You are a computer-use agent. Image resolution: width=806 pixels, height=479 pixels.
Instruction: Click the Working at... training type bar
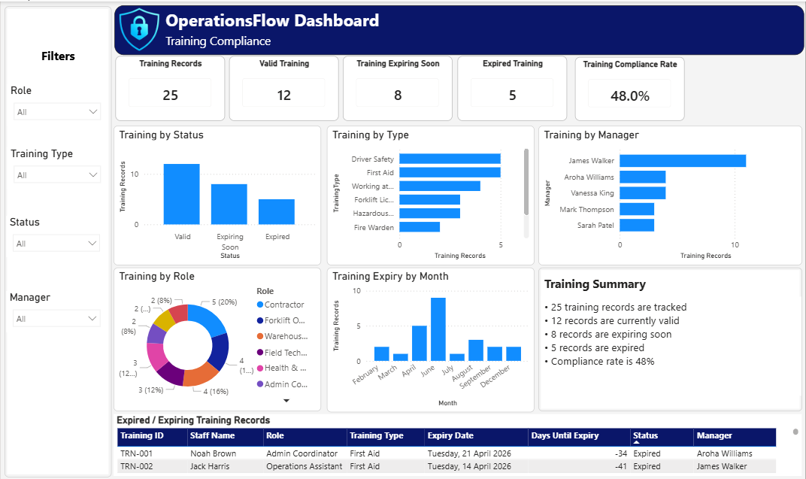point(440,186)
